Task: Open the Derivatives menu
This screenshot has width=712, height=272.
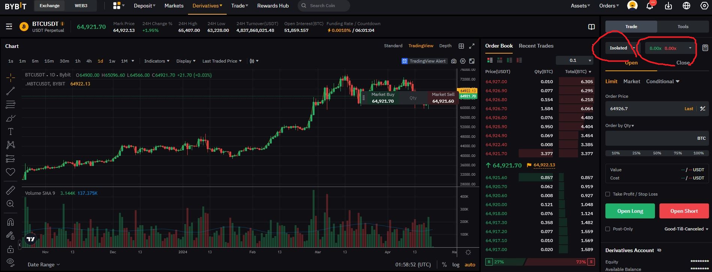Action: coord(207,6)
